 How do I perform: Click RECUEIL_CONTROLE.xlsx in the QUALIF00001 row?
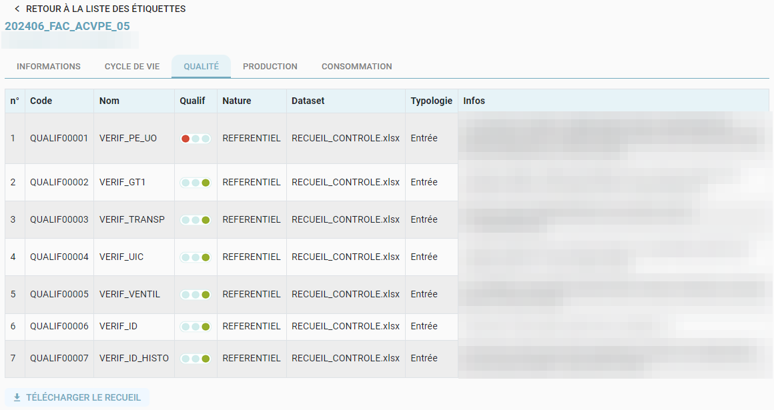tap(346, 138)
